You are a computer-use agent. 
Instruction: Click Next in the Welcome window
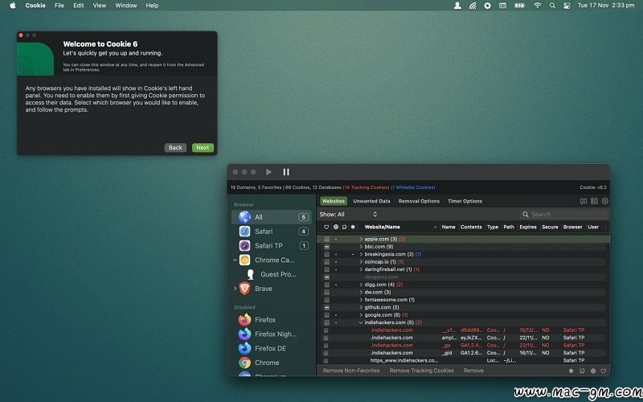point(203,148)
